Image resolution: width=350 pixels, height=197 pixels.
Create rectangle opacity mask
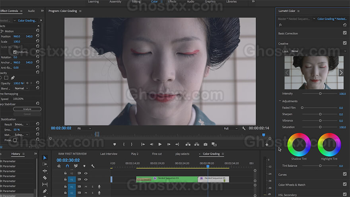tap(6, 78)
